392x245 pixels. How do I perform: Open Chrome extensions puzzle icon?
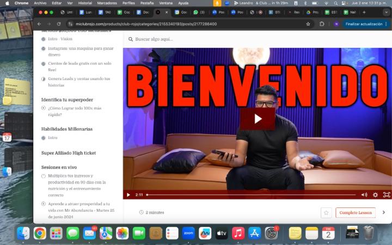click(x=322, y=24)
